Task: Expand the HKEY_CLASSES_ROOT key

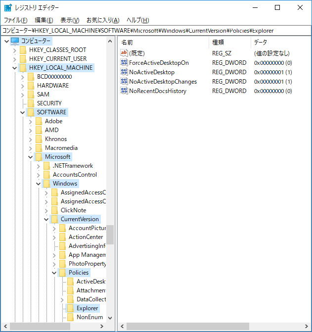Action: click(14, 50)
